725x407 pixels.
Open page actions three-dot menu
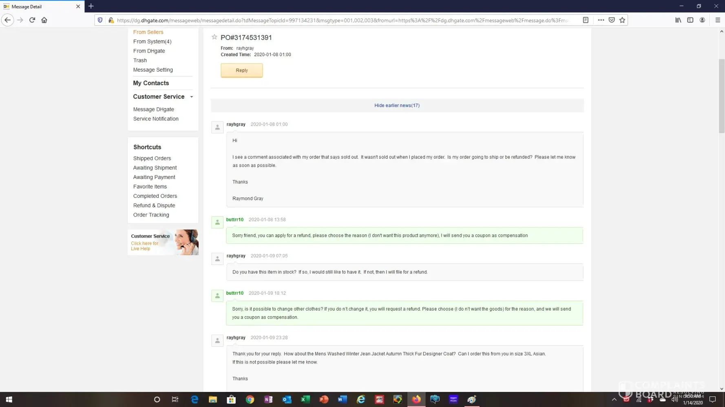(601, 20)
